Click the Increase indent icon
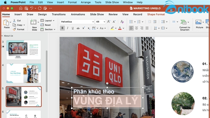The height and width of the screenshot is (118, 210). [155, 22]
